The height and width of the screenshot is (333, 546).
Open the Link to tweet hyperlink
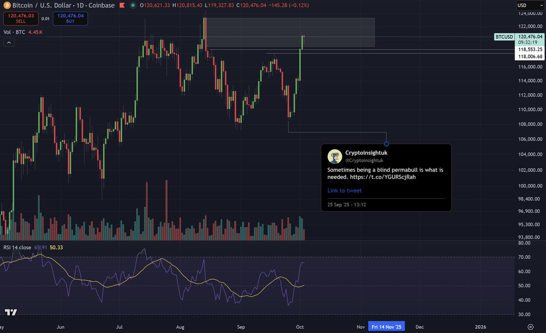(344, 190)
